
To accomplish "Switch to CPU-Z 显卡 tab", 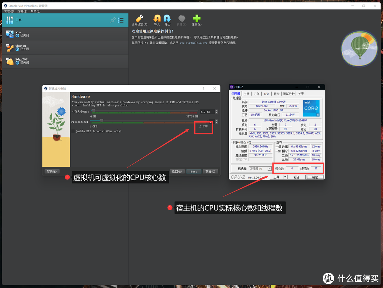I will [x=276, y=94].
